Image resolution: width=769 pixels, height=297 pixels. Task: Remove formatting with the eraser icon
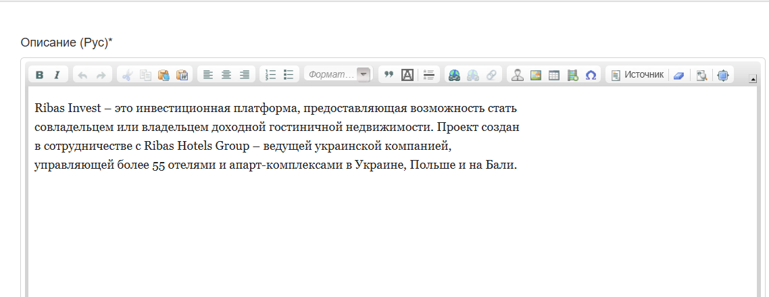[x=678, y=75]
